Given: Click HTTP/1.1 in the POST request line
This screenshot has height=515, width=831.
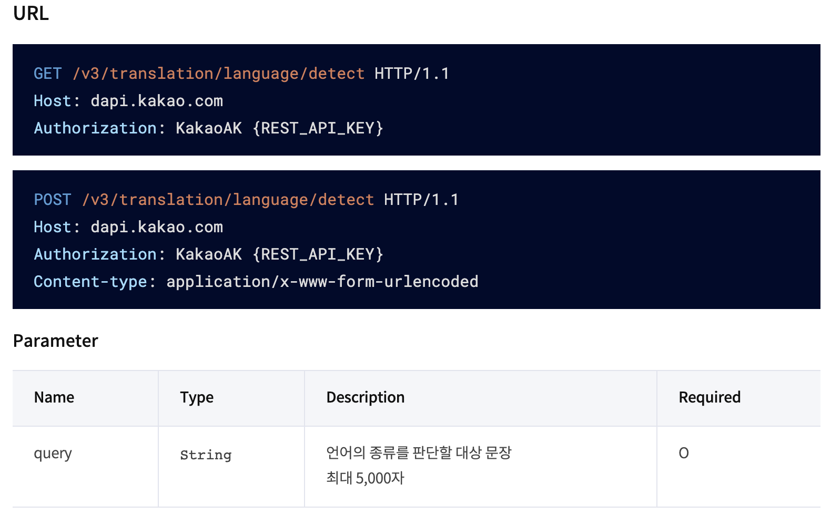Looking at the screenshot, I should coord(421,200).
